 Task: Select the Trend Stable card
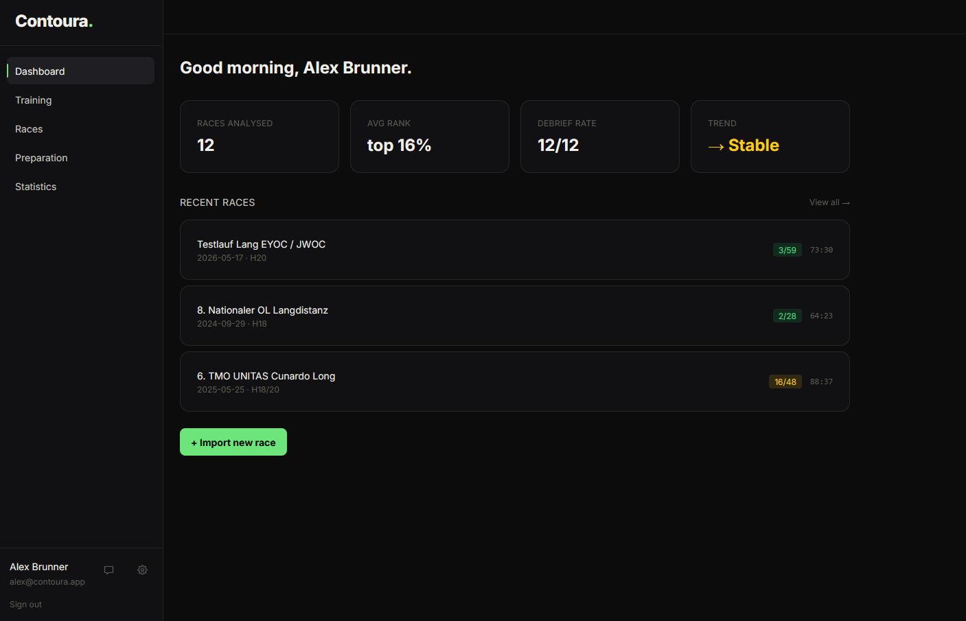click(x=770, y=137)
